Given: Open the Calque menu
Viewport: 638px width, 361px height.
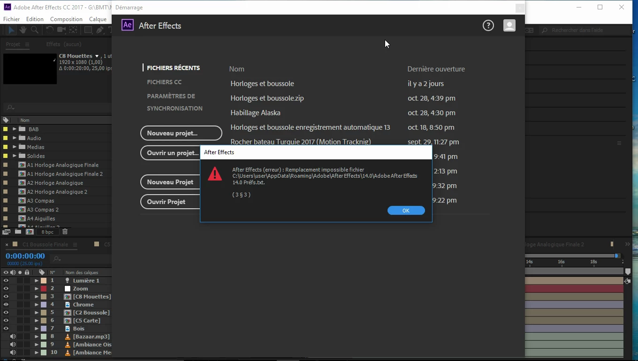Looking at the screenshot, I should pyautogui.click(x=98, y=19).
